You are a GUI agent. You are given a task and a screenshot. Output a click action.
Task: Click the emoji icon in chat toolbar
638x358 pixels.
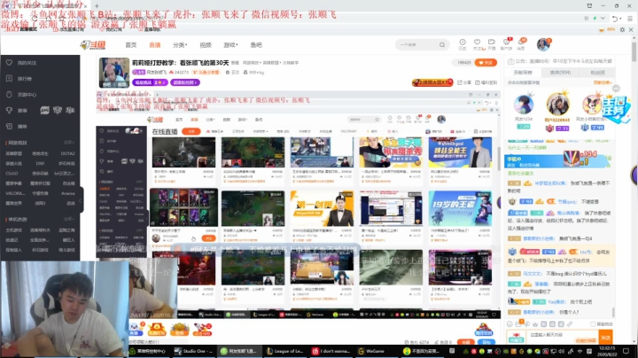tap(510, 324)
